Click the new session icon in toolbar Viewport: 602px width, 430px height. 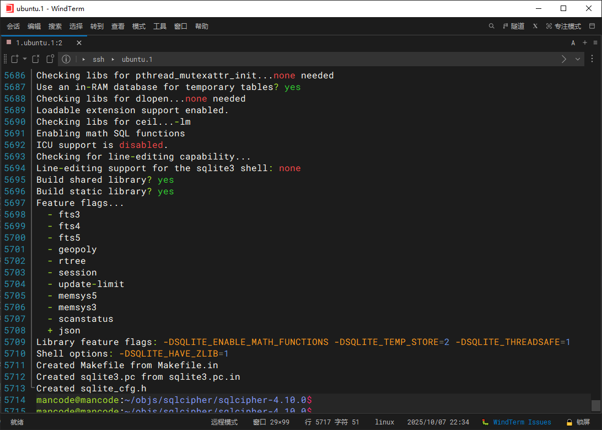15,59
